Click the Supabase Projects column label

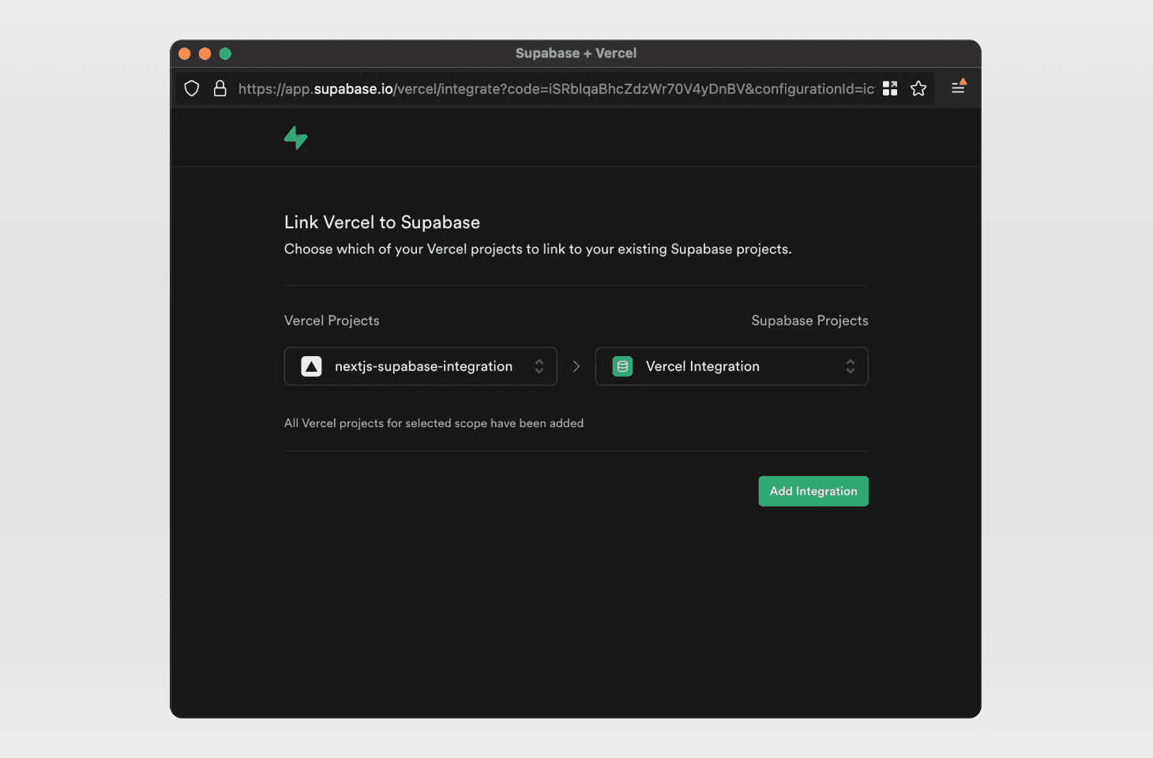[809, 321]
